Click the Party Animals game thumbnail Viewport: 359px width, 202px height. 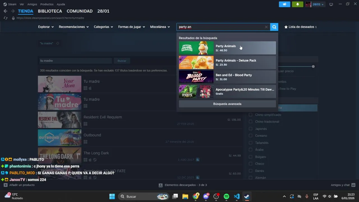pyautogui.click(x=196, y=48)
